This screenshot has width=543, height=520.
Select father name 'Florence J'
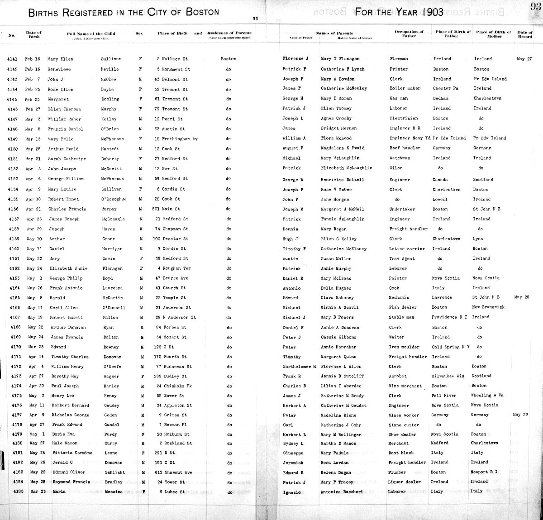pos(295,59)
